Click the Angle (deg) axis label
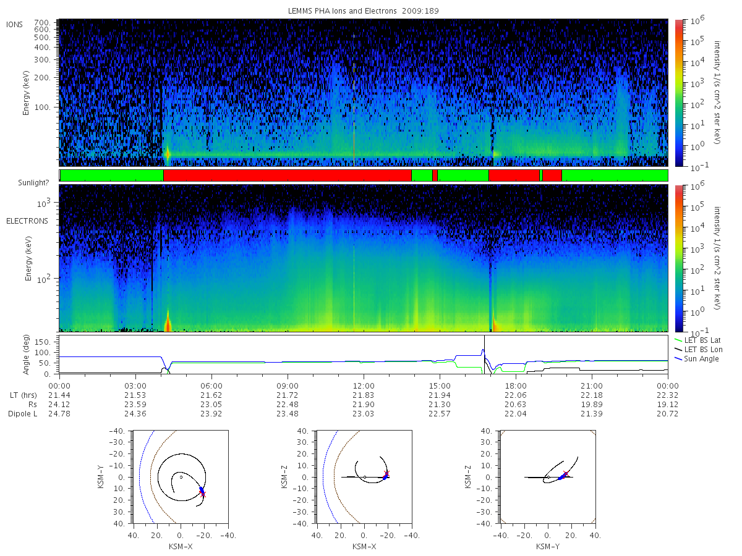The width and height of the screenshot is (742, 556). (x=28, y=355)
